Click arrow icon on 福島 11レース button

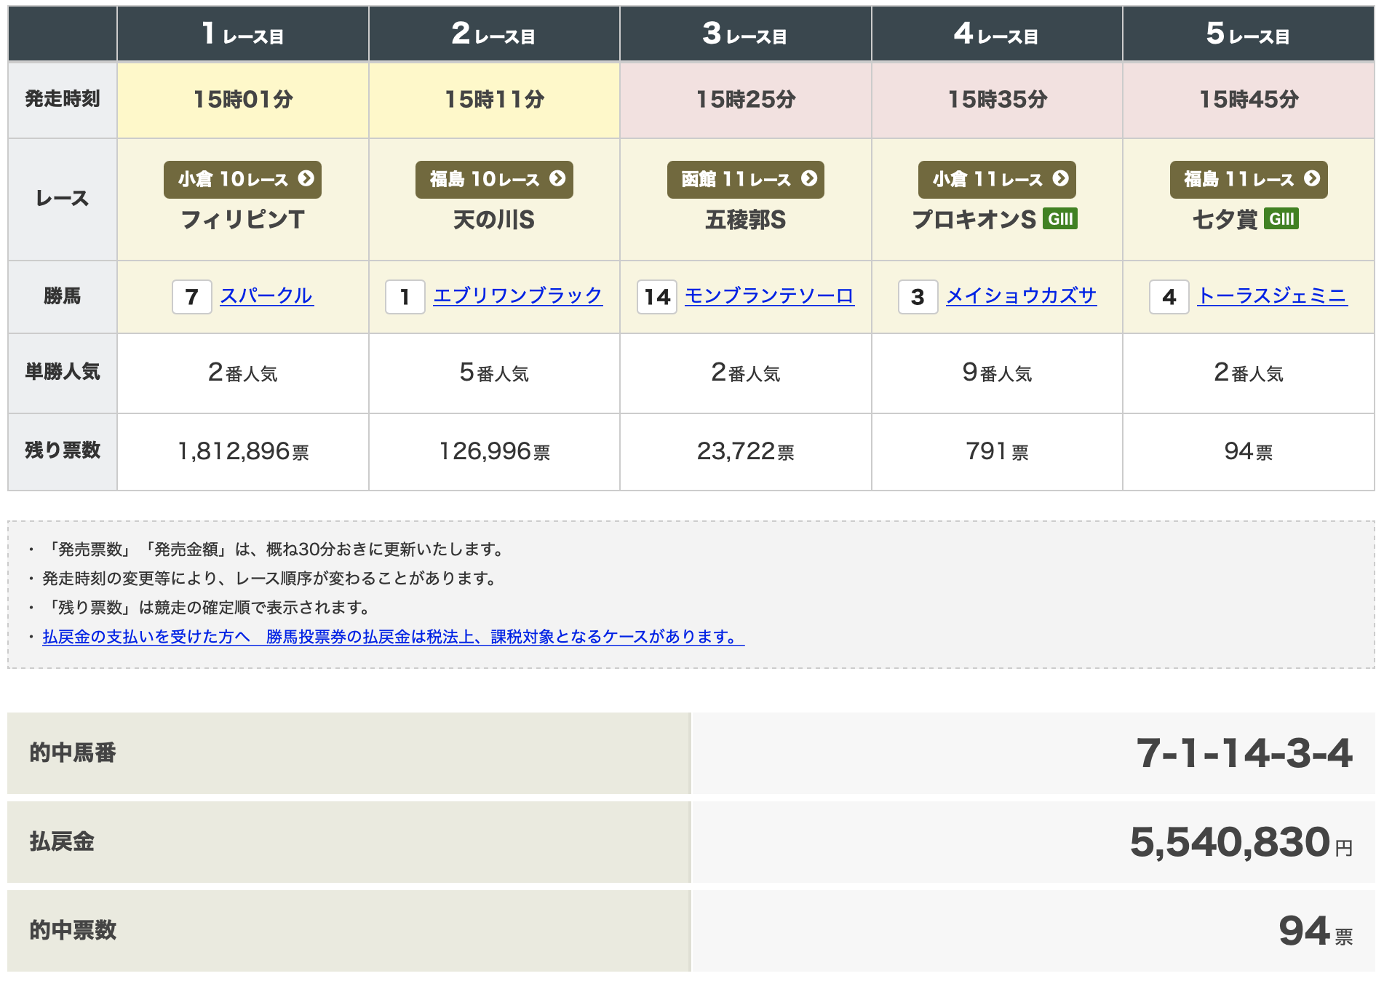coord(1312,178)
